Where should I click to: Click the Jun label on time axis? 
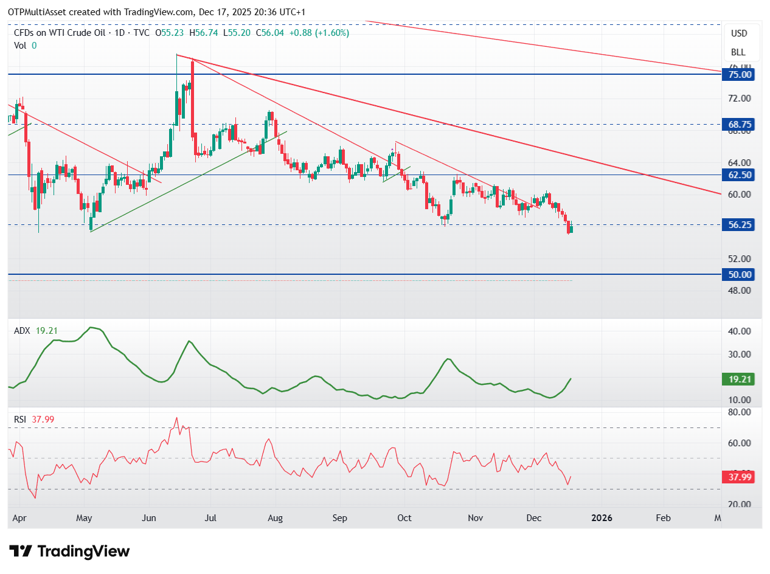point(149,518)
